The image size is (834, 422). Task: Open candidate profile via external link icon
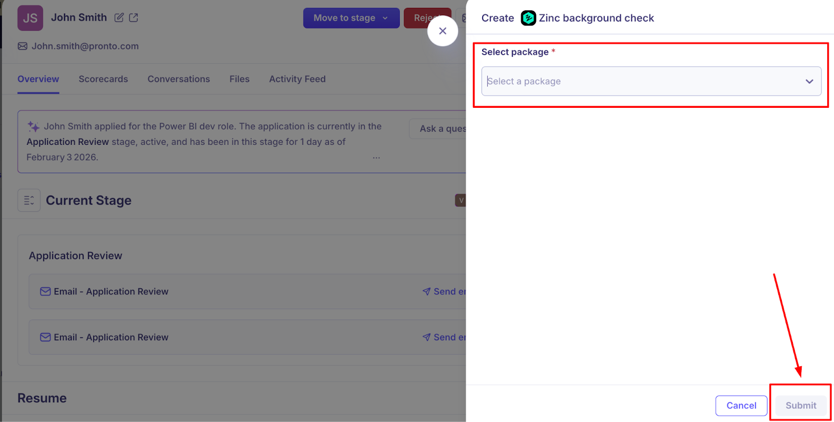[x=133, y=18]
